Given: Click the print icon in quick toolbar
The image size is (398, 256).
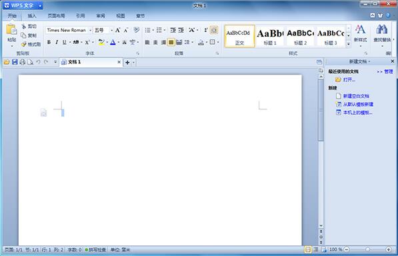Looking at the screenshot, I should 23,62.
